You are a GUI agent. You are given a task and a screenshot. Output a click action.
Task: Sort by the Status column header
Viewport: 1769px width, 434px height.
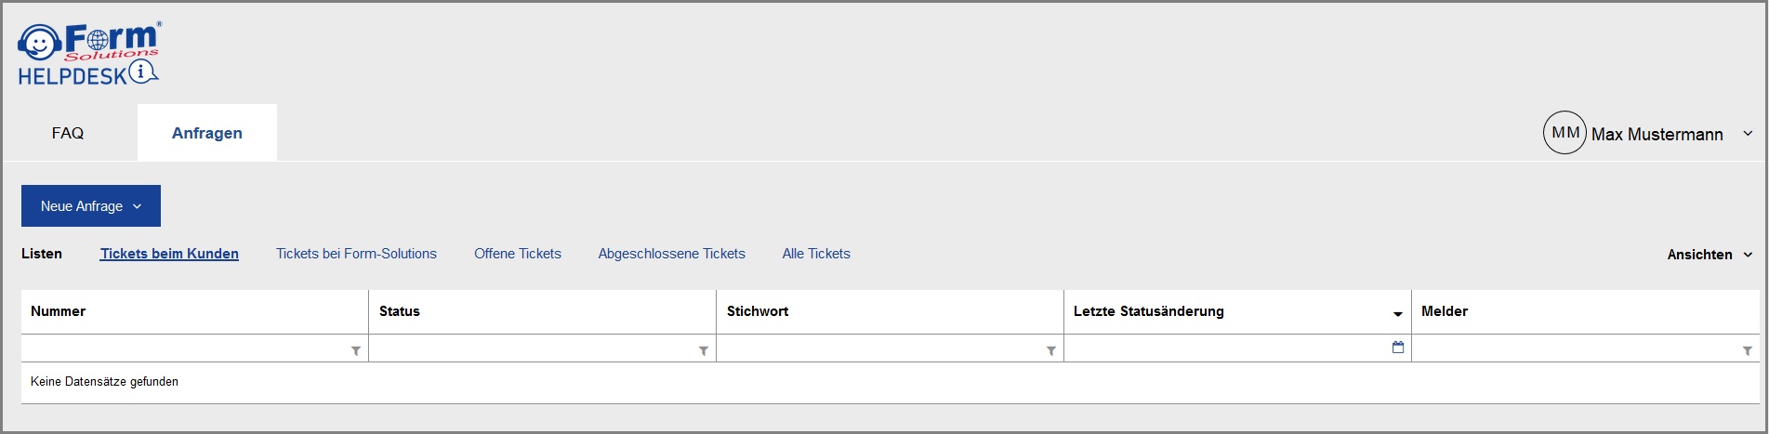click(x=400, y=311)
